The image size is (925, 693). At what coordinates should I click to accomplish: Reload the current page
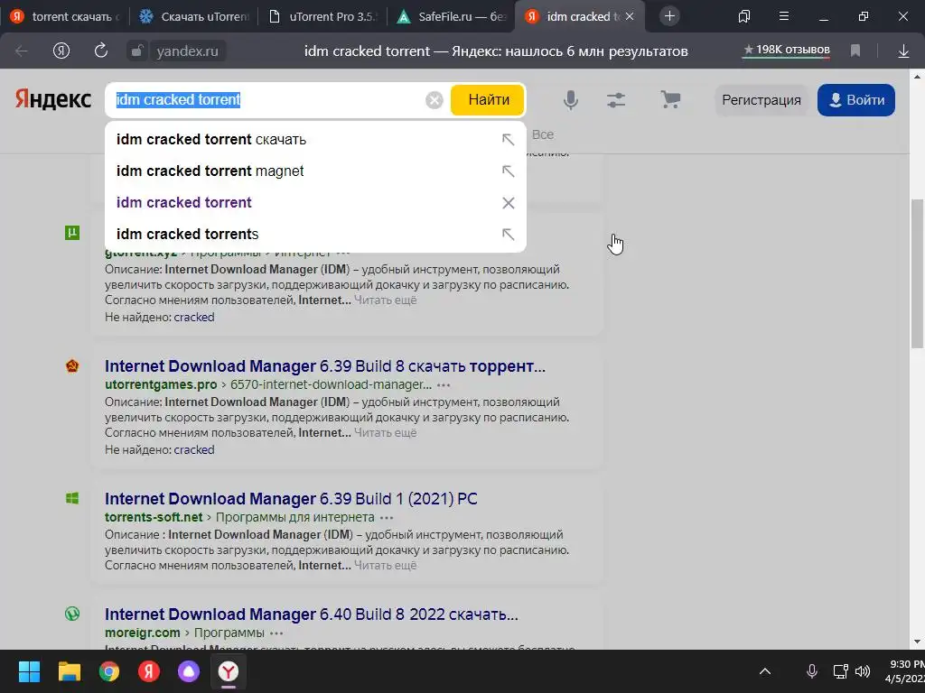coord(101,51)
